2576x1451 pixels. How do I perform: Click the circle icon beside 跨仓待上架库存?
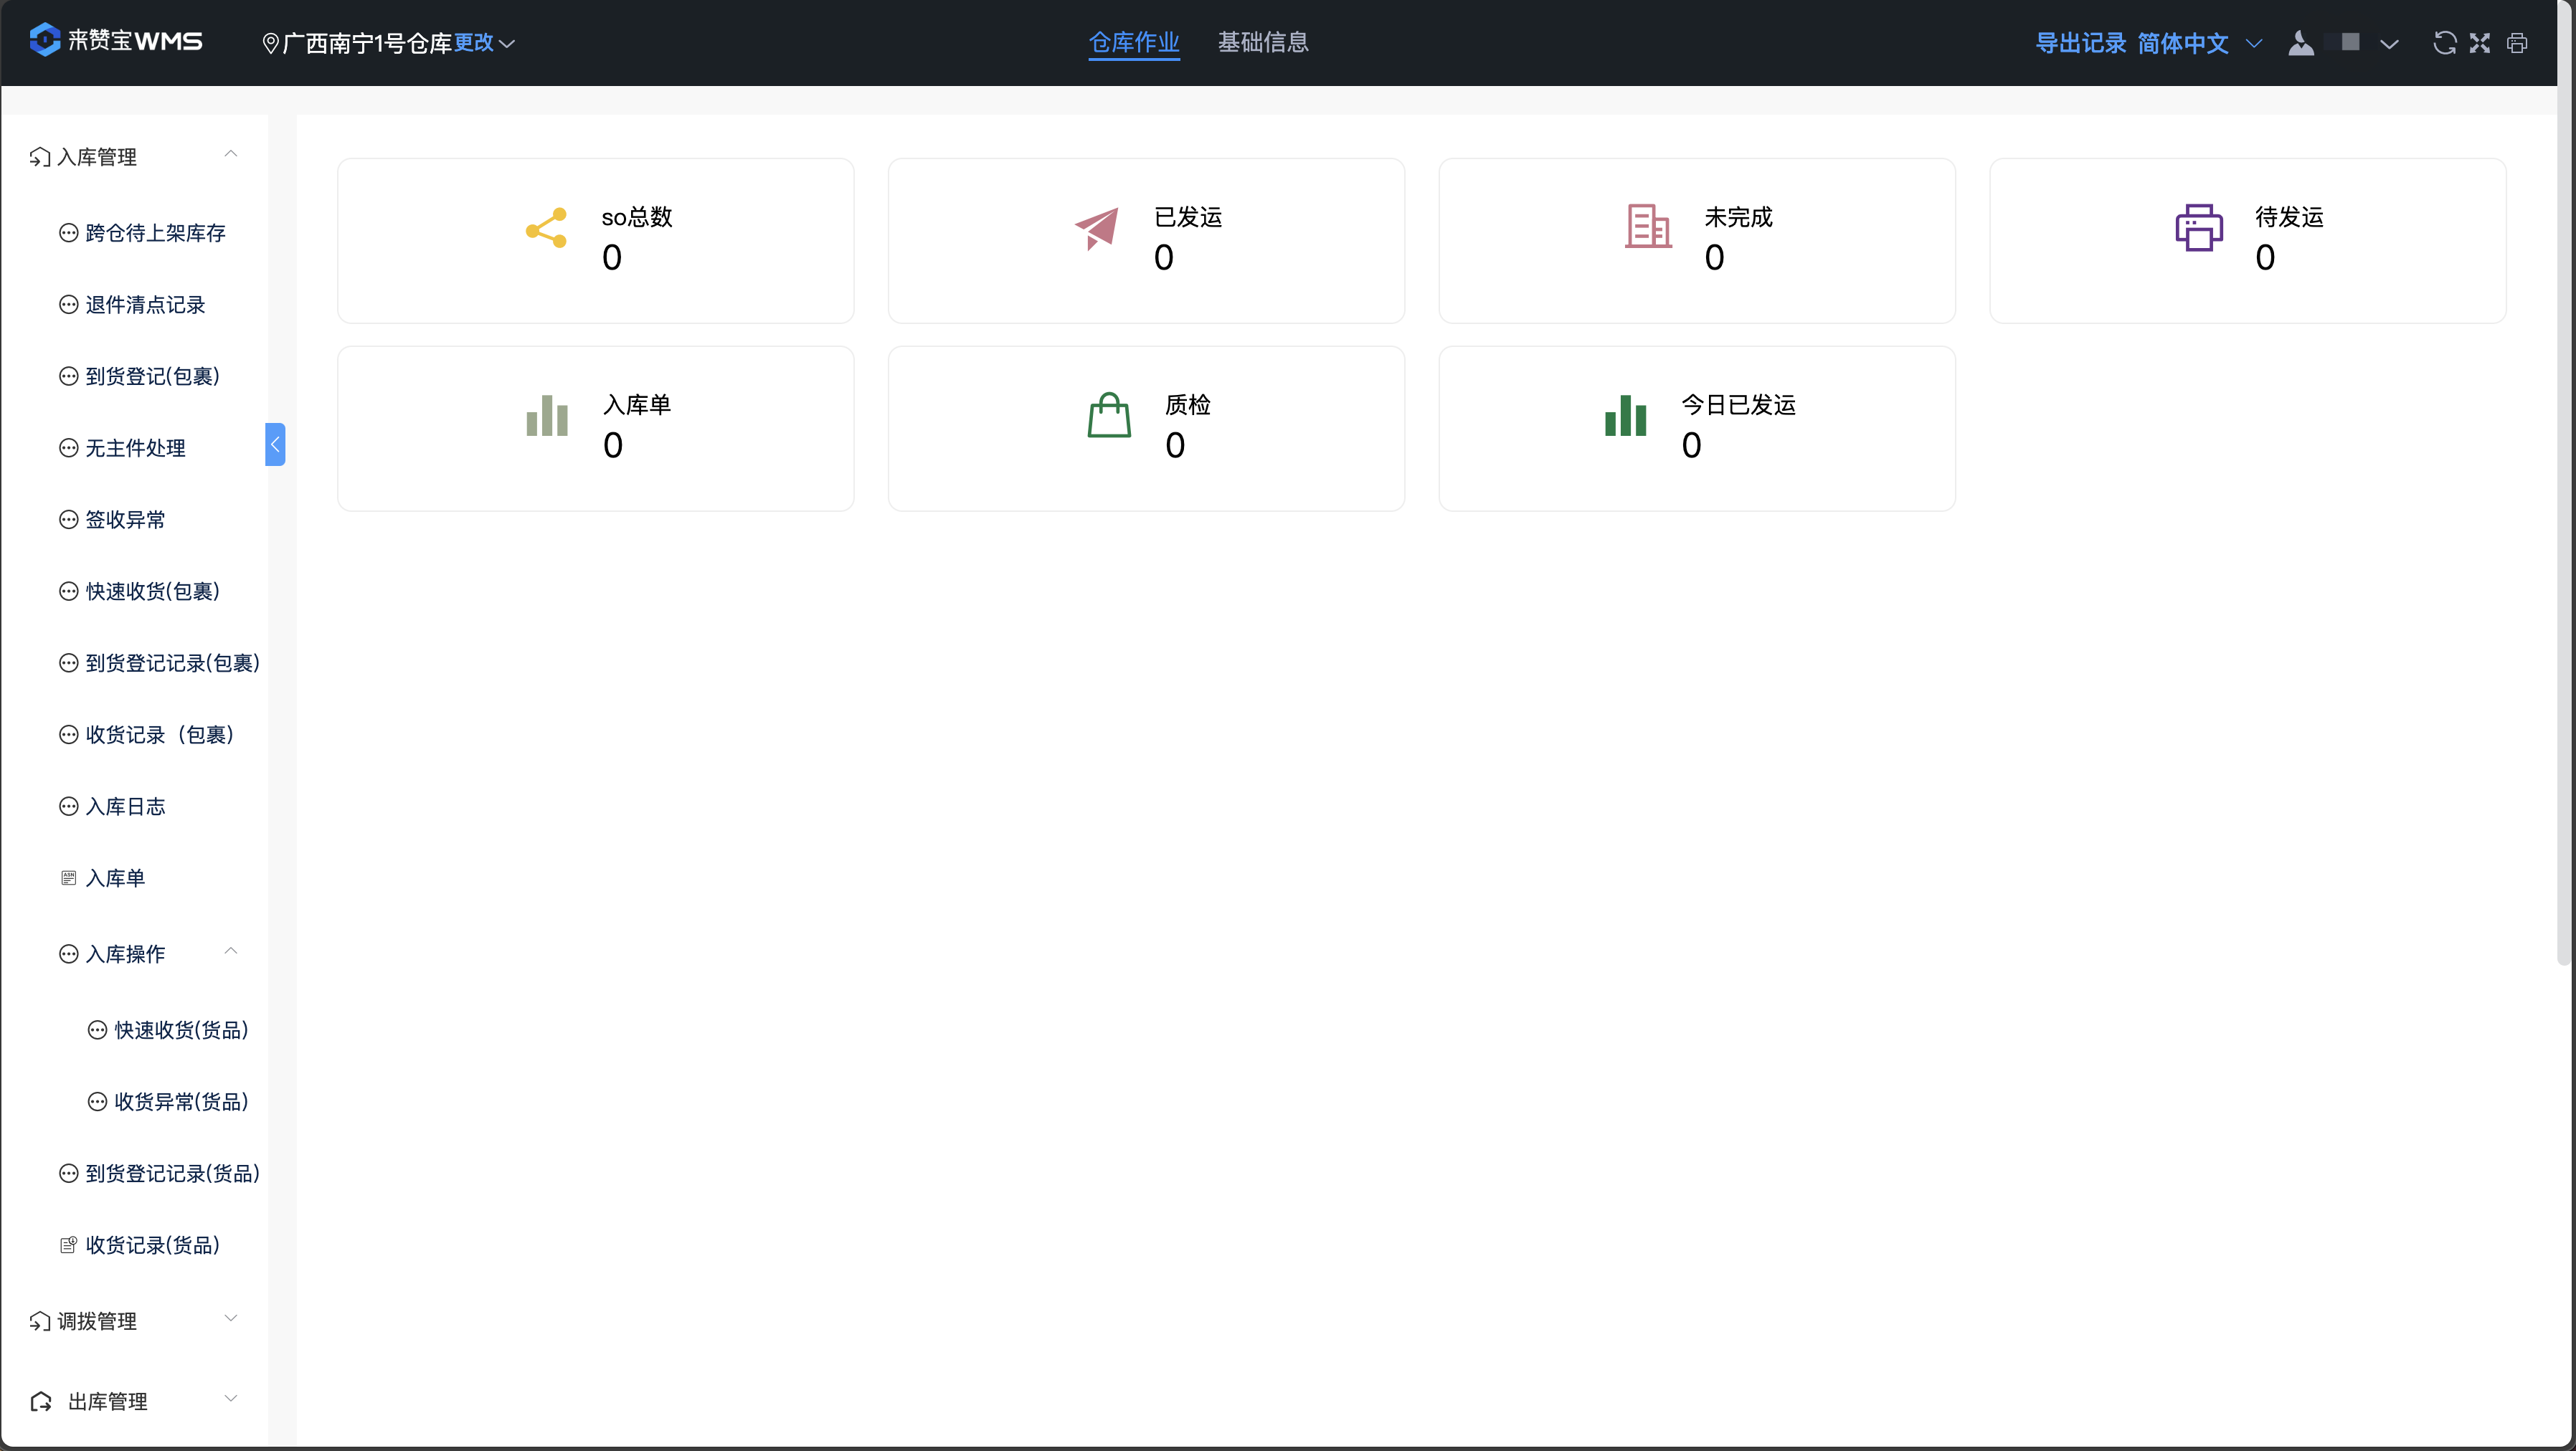[68, 233]
